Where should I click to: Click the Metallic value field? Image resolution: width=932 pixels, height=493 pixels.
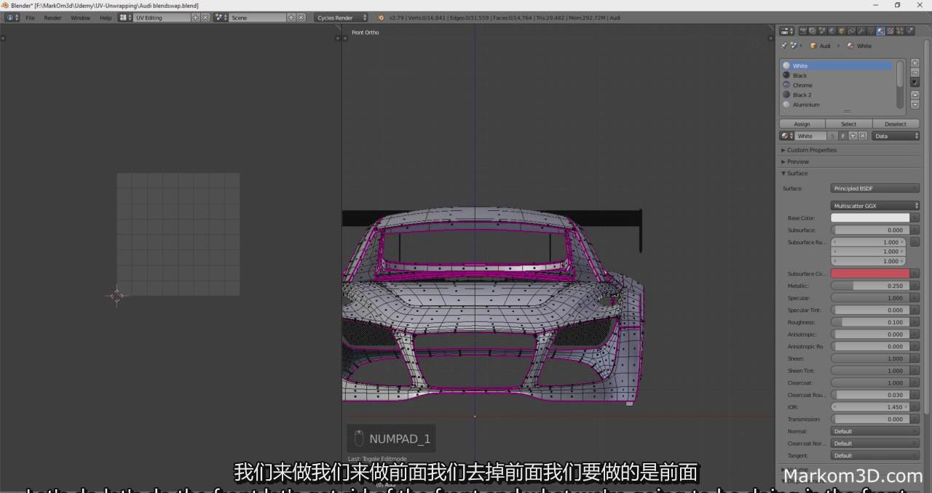click(x=870, y=286)
